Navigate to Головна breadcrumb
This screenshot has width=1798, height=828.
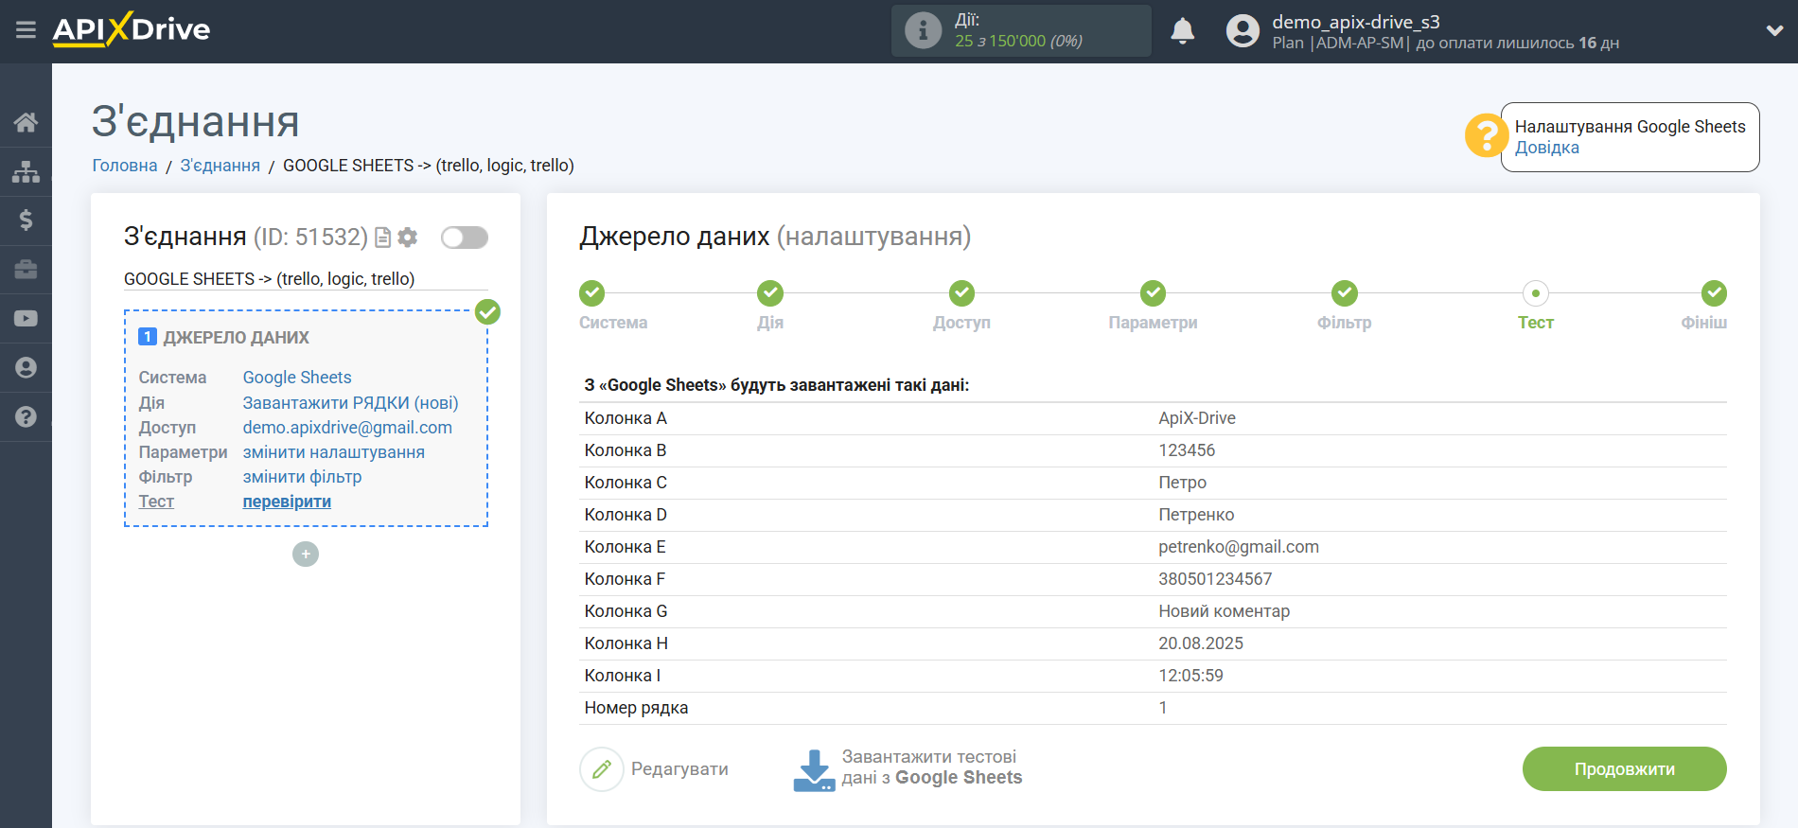click(125, 166)
